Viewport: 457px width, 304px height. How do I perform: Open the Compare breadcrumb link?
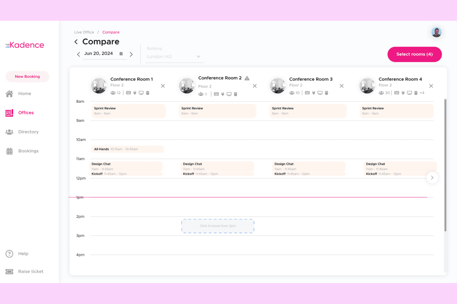pyautogui.click(x=111, y=32)
